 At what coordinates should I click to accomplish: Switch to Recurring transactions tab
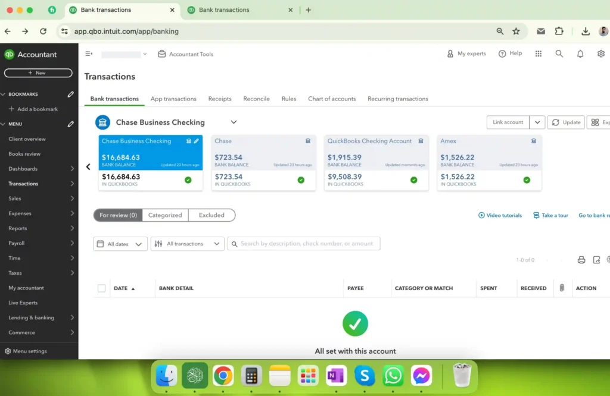tap(397, 99)
